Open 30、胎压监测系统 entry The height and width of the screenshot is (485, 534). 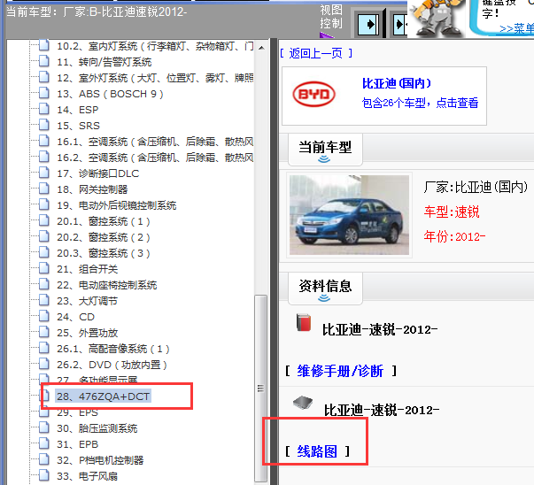coord(97,428)
